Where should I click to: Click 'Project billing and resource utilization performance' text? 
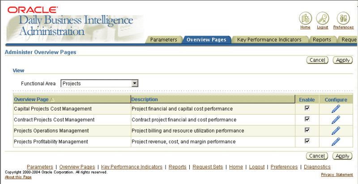coord(188,131)
